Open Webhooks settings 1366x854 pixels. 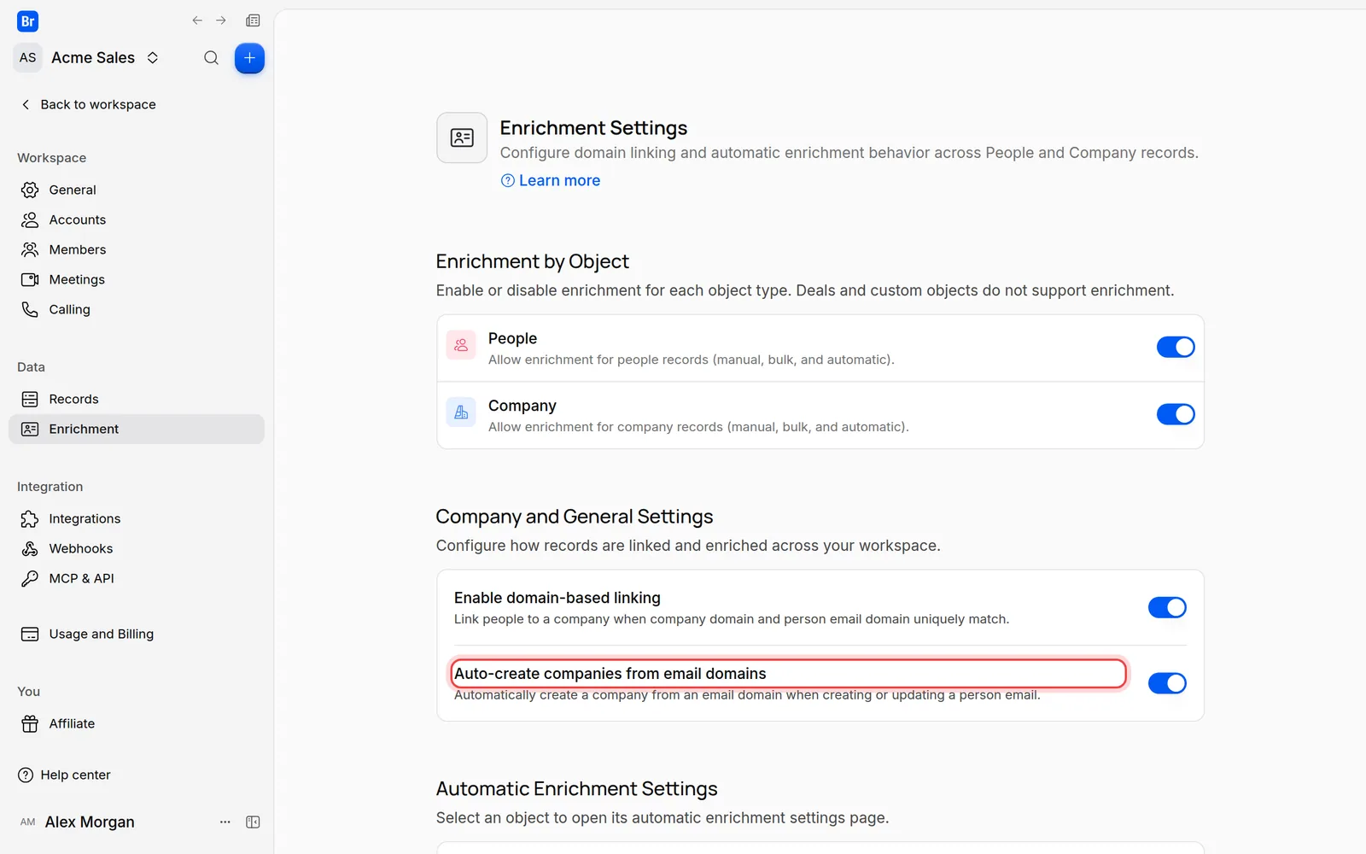(x=137, y=548)
